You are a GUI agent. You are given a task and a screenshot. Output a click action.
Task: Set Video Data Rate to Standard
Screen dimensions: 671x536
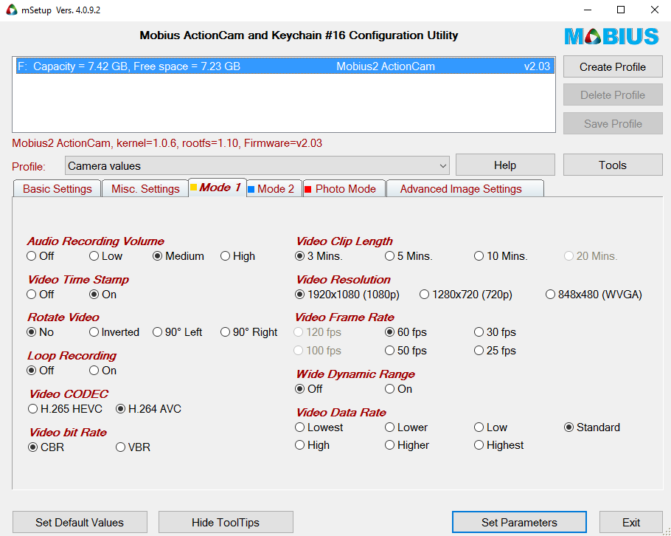click(592, 427)
